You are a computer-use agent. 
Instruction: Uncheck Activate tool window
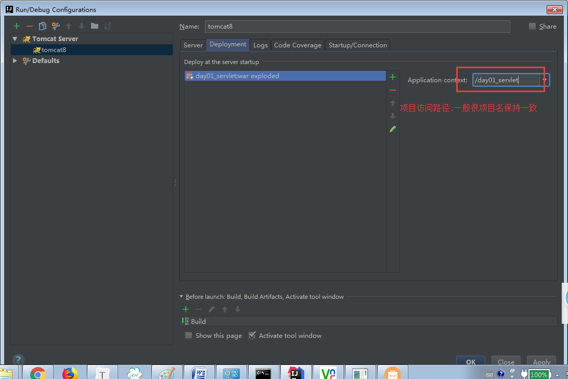(x=252, y=335)
